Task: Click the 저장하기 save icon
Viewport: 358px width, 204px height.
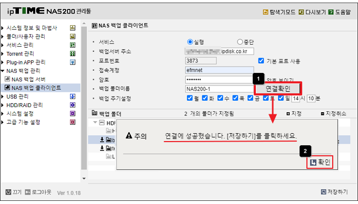Action: pyautogui.click(x=324, y=192)
